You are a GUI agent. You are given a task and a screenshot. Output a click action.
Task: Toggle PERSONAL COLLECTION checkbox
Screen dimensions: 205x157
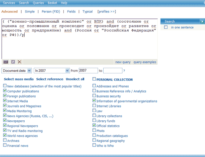[94, 79]
